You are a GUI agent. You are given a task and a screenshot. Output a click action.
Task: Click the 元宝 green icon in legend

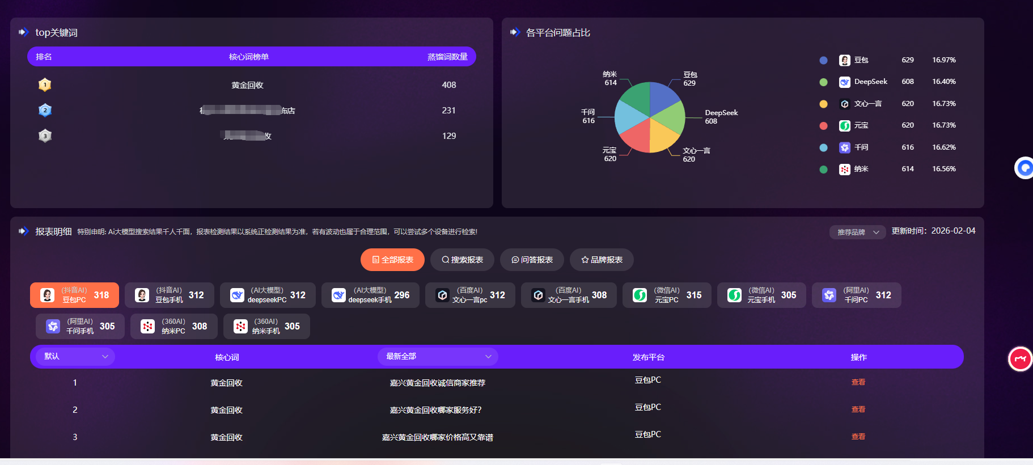click(845, 125)
